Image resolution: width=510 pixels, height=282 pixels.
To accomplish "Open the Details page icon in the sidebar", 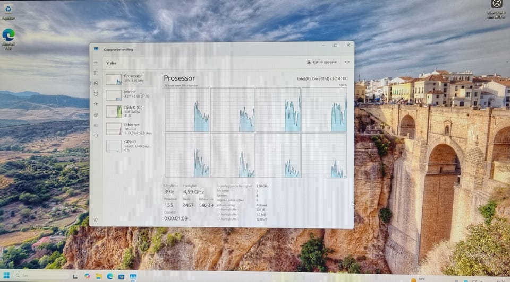I will 96,125.
